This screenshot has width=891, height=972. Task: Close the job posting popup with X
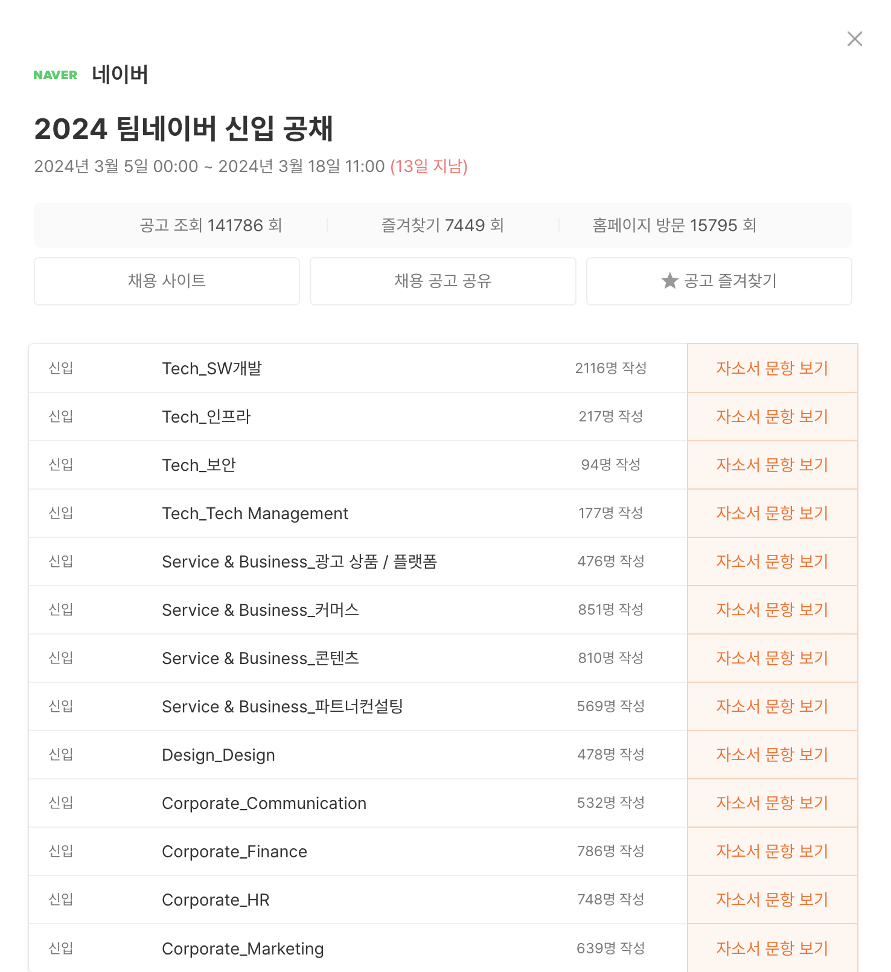[854, 39]
